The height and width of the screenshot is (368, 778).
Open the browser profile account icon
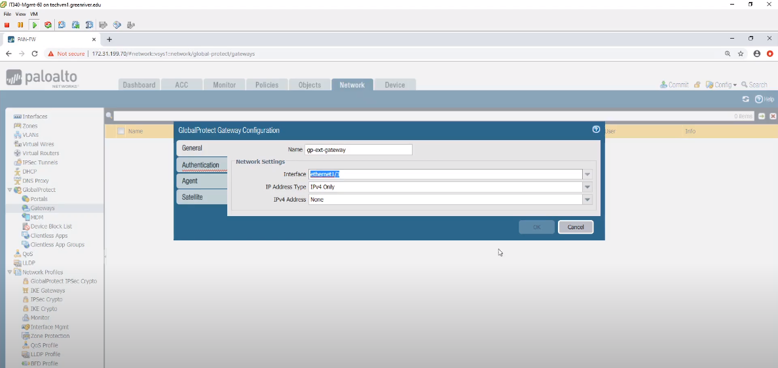[x=756, y=54]
